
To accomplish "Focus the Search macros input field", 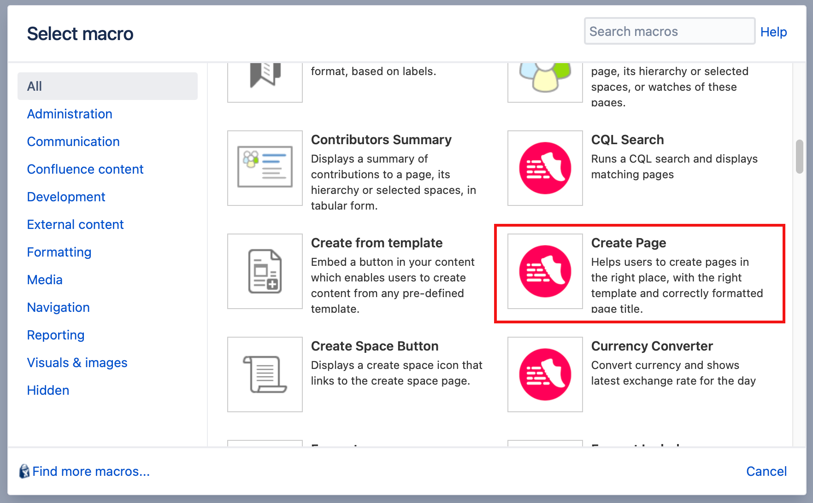I will (x=670, y=31).
